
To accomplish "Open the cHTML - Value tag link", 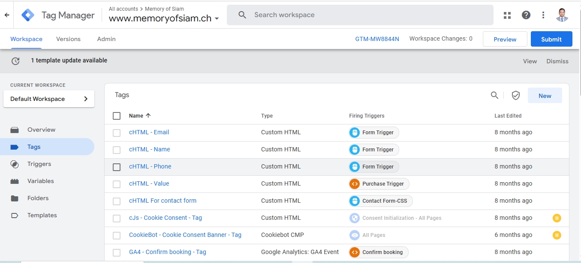I will (149, 183).
